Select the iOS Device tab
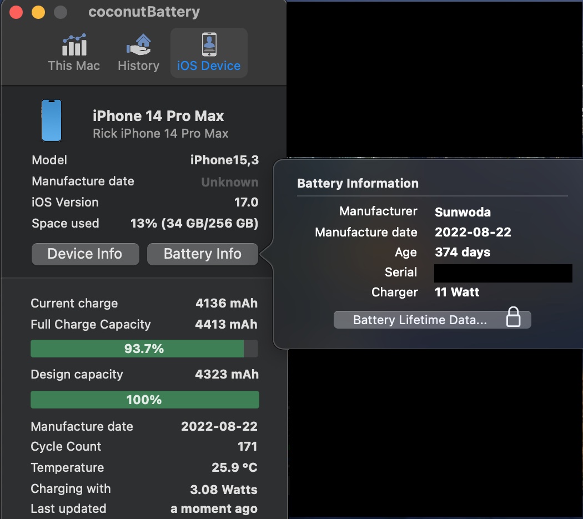This screenshot has height=519, width=583. click(209, 52)
